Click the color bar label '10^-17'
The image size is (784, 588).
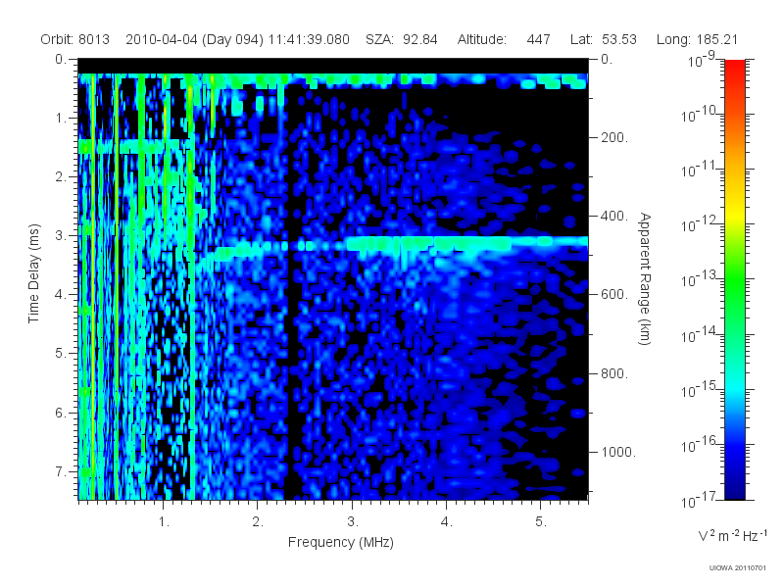tap(701, 500)
